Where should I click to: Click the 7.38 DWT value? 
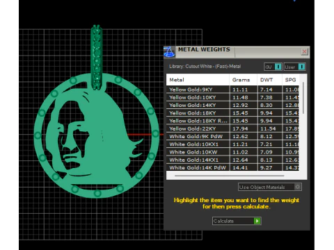click(x=267, y=97)
